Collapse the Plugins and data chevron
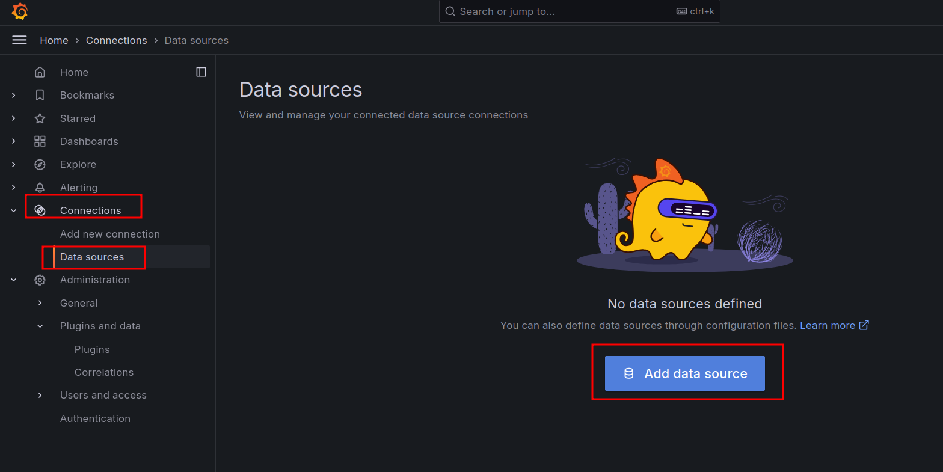Image resolution: width=943 pixels, height=472 pixels. (x=40, y=326)
